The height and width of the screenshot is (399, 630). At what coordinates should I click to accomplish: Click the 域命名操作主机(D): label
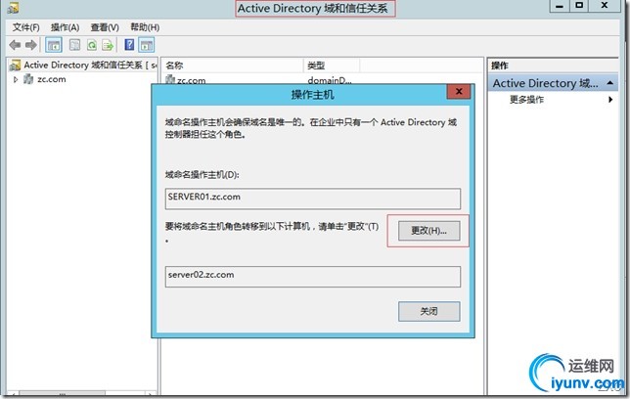tap(202, 175)
